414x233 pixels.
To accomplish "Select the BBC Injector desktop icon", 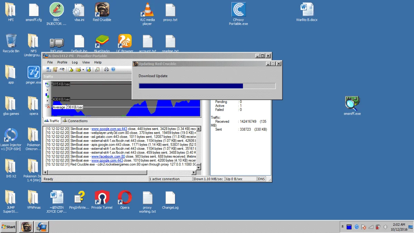I will pyautogui.click(x=57, y=14).
